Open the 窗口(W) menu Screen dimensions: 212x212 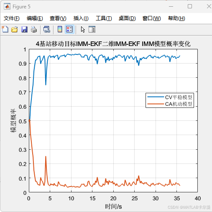[152, 18]
